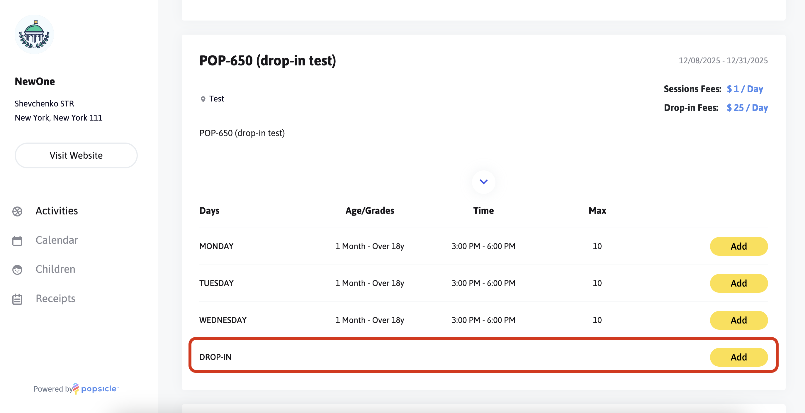
Task: Click the POP-650 (drop-in test) heading
Action: (x=267, y=60)
